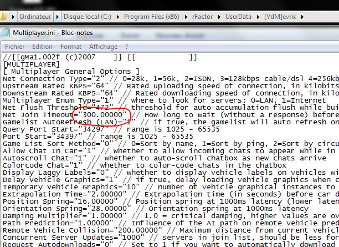
Task: Click Net Connection Type="2" line
Action: pyautogui.click(x=171, y=79)
